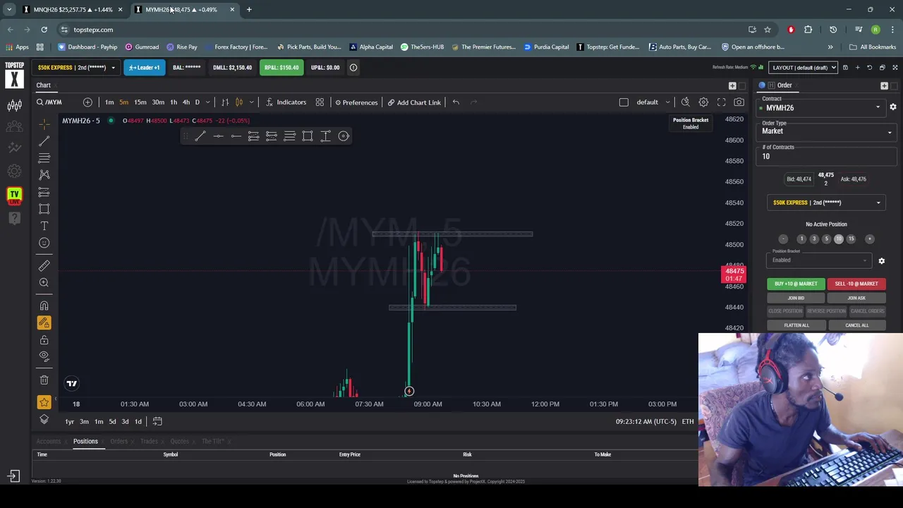903x508 pixels.
Task: Open the chart candlestick icon in left sidebar
Action: (14, 106)
